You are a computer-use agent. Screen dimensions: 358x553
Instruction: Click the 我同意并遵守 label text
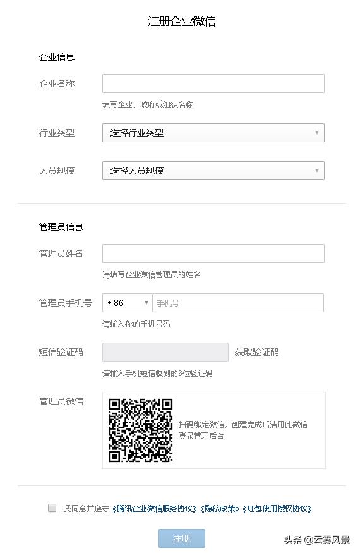pos(86,509)
